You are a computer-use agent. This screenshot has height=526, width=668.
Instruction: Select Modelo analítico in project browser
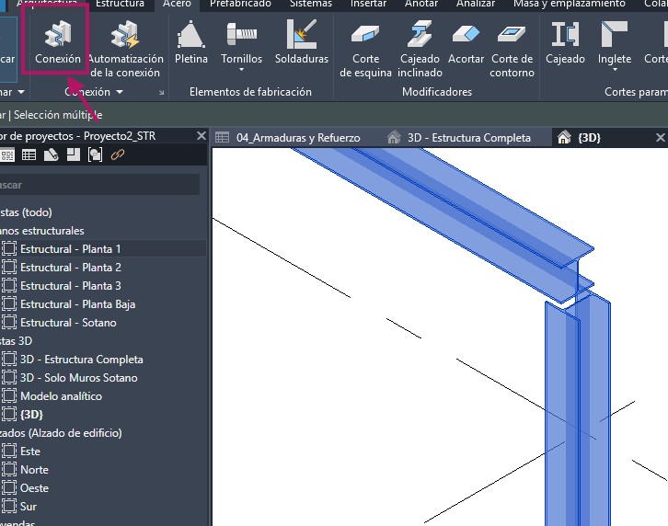(x=61, y=396)
